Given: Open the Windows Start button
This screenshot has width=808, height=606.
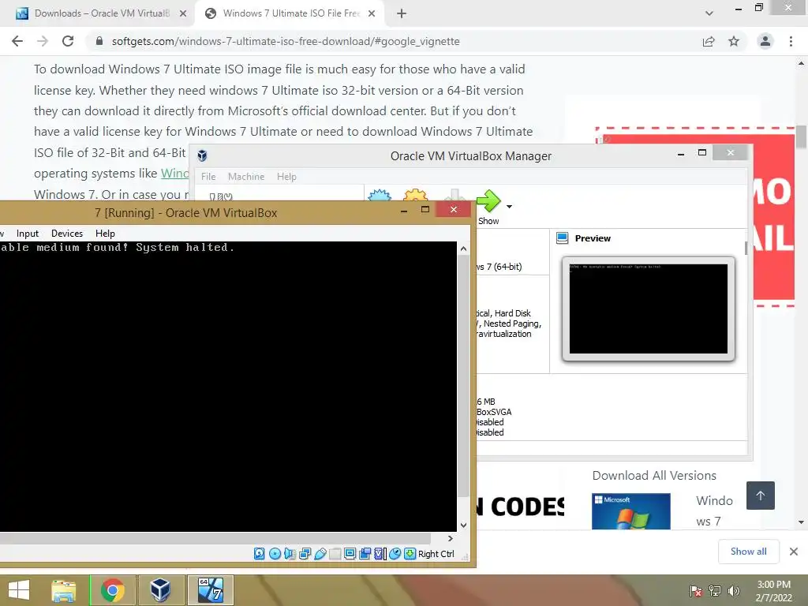Looking at the screenshot, I should (19, 590).
